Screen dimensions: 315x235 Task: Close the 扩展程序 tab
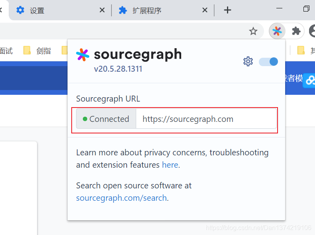[x=205, y=10]
